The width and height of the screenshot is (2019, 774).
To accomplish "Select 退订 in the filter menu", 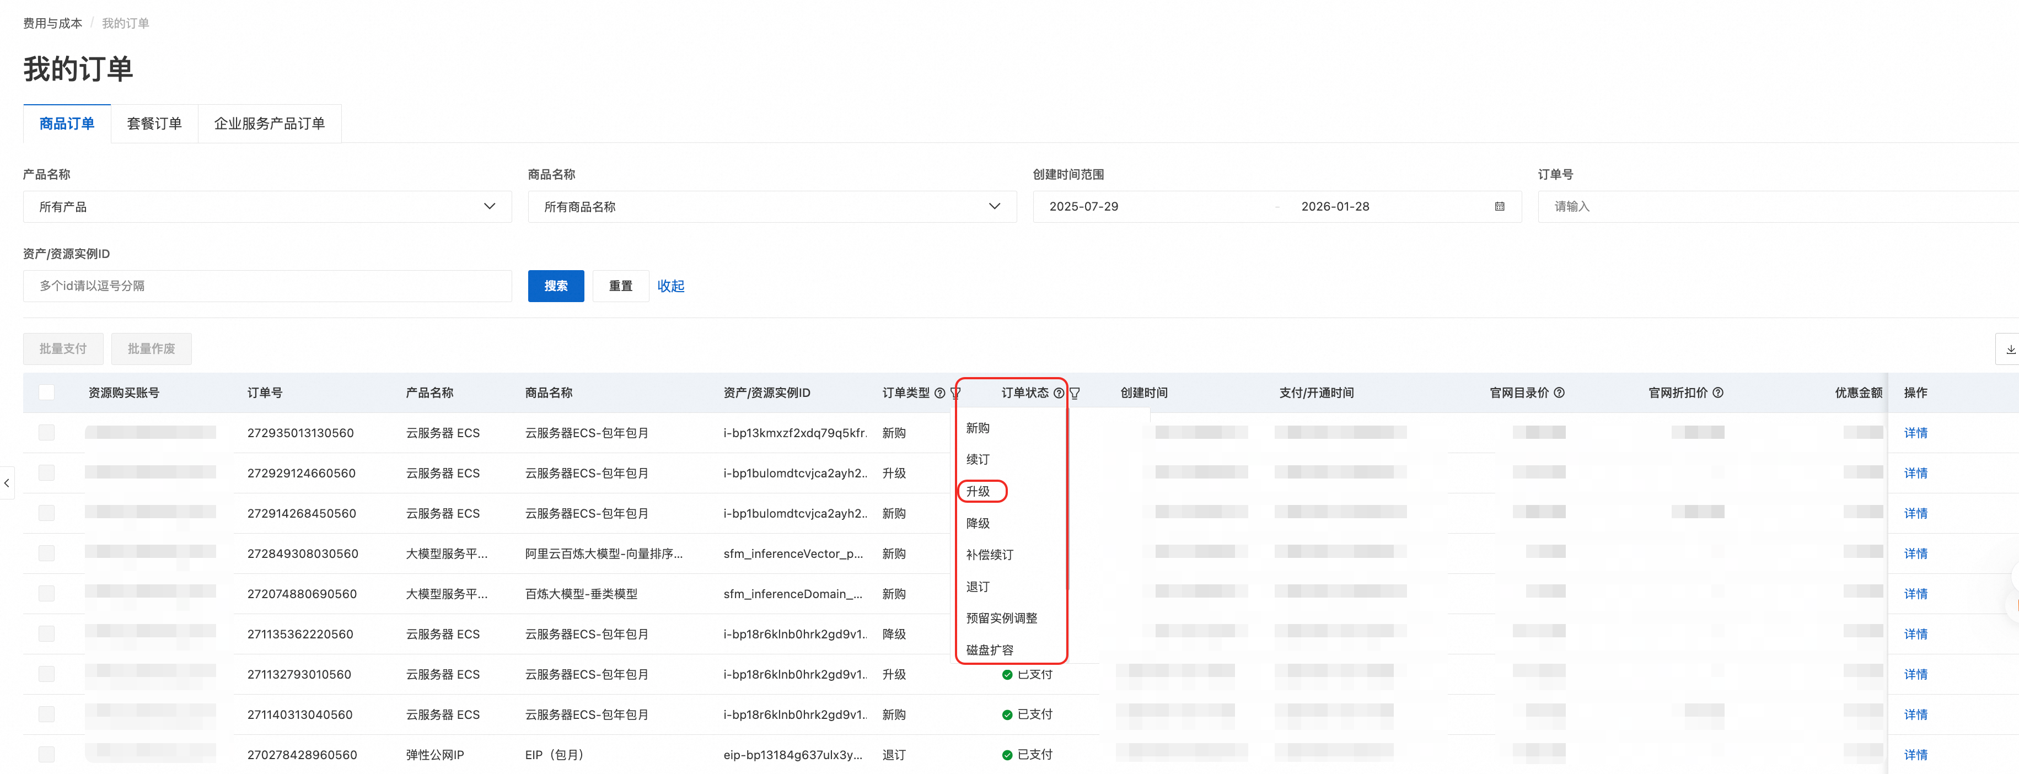I will (x=978, y=587).
